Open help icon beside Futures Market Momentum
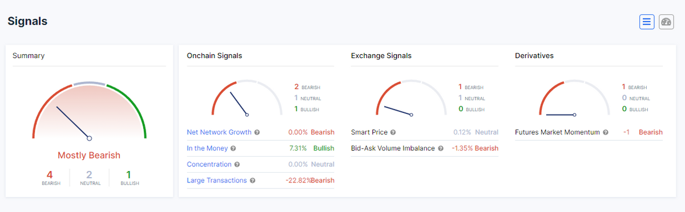 click(606, 132)
